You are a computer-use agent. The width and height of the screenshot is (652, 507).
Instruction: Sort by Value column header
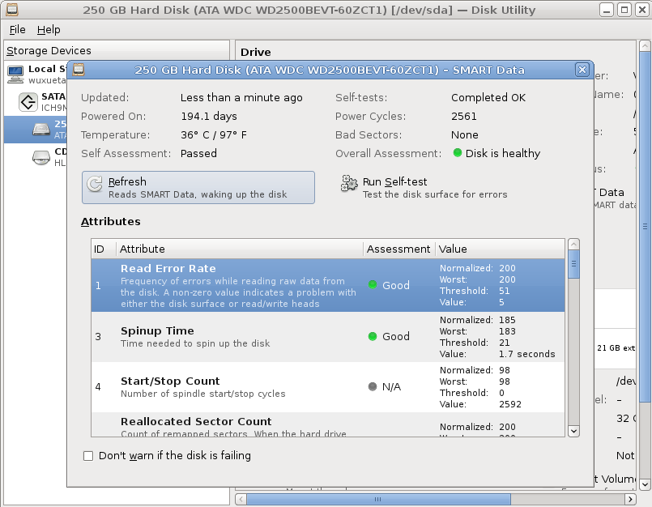(x=500, y=249)
